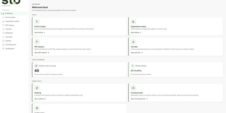Click Open lookup link on Person Lookup card
Screen dimensions: 226x113
point(40,32)
